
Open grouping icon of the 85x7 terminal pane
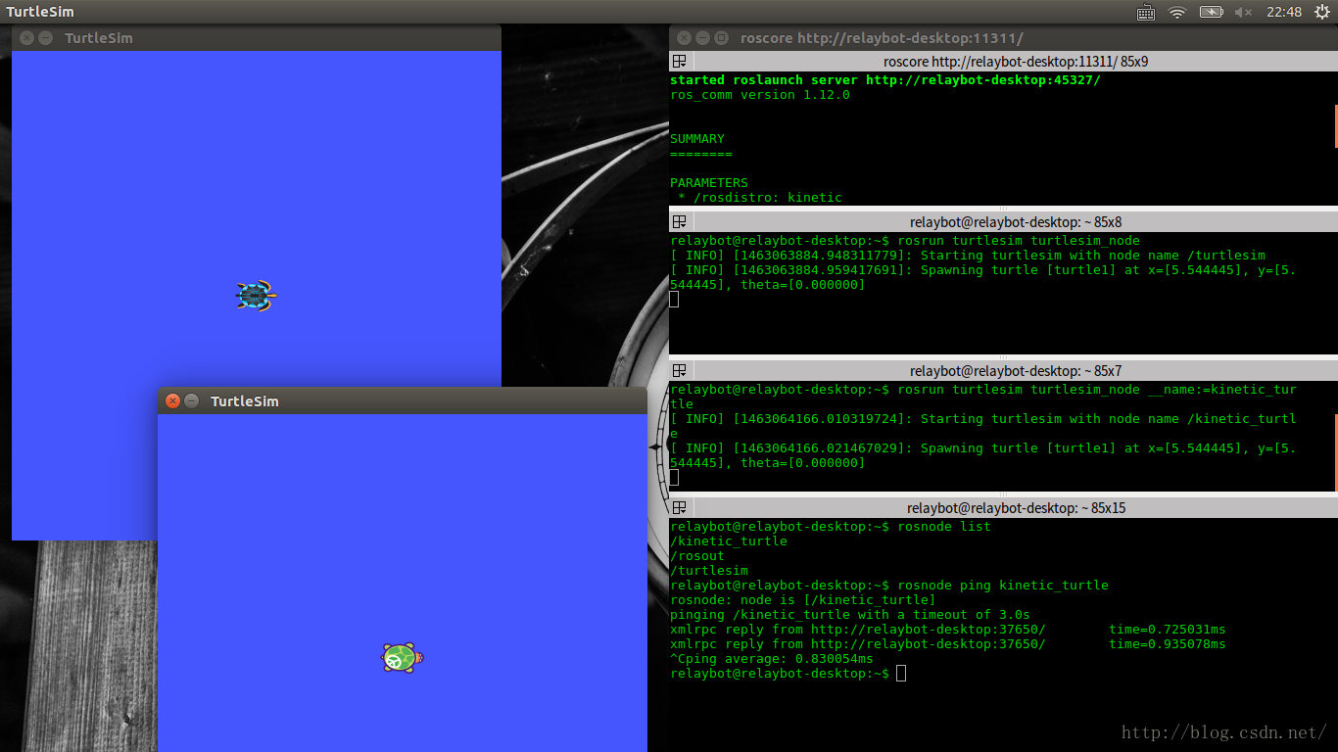(679, 371)
